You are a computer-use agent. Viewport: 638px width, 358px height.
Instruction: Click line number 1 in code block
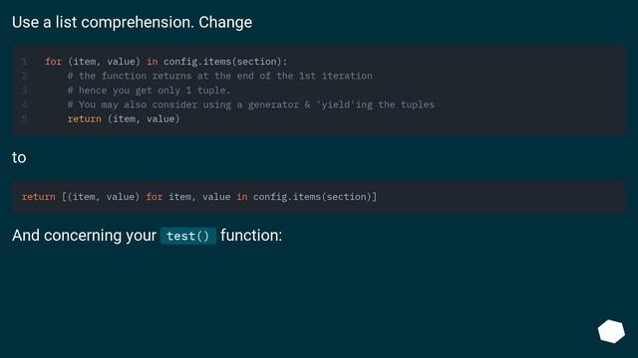point(24,62)
